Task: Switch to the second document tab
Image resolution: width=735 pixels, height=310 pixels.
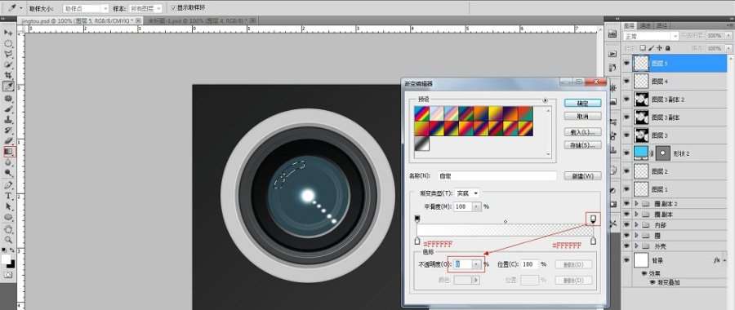Action: [201, 20]
